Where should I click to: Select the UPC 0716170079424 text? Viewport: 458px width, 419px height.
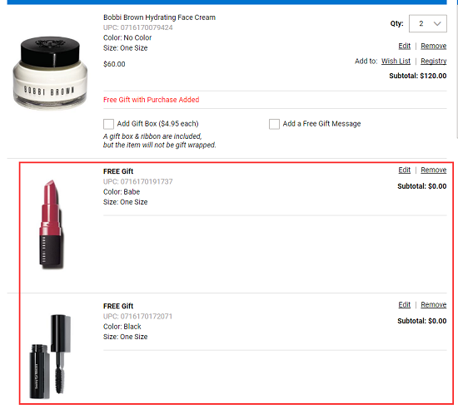click(138, 27)
